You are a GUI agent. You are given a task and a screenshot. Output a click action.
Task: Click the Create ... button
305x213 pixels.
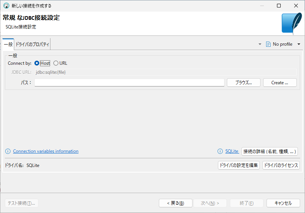tap(280, 83)
